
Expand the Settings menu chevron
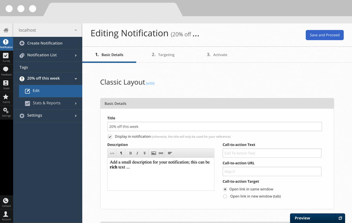click(x=76, y=116)
